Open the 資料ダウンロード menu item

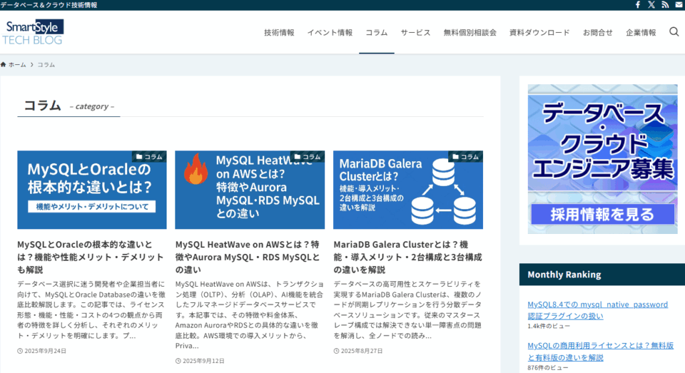click(x=540, y=32)
